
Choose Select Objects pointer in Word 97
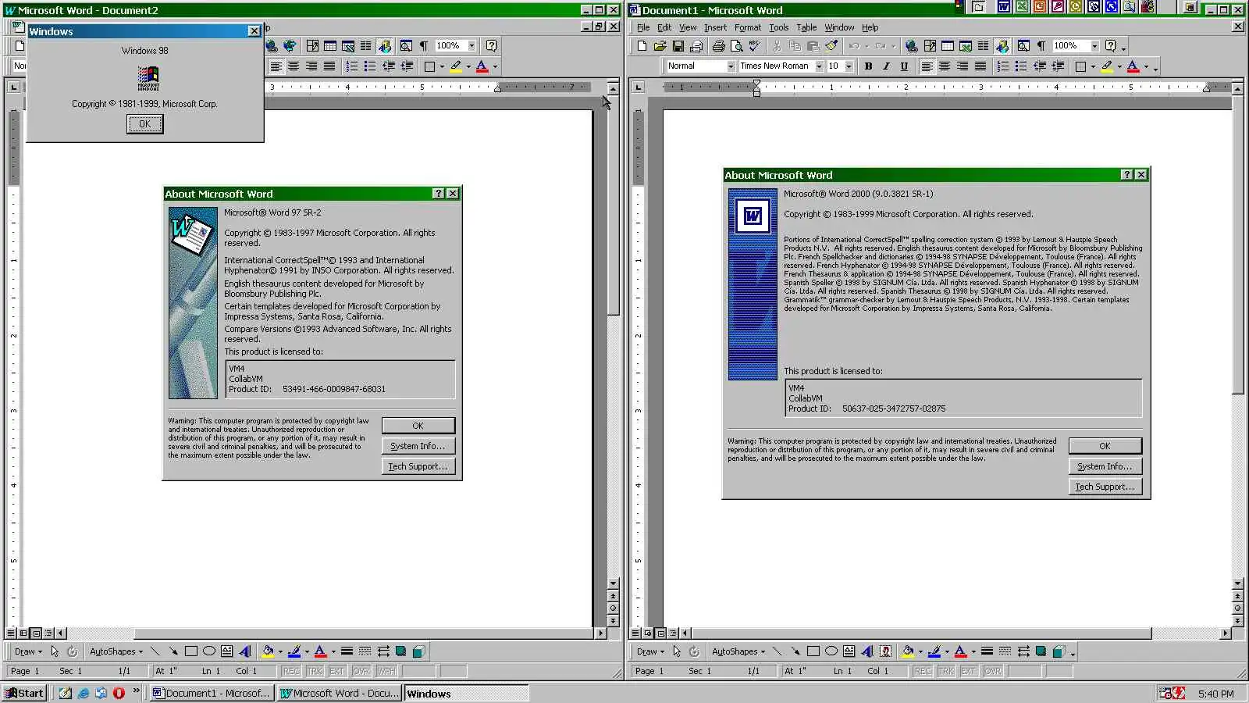tap(55, 651)
